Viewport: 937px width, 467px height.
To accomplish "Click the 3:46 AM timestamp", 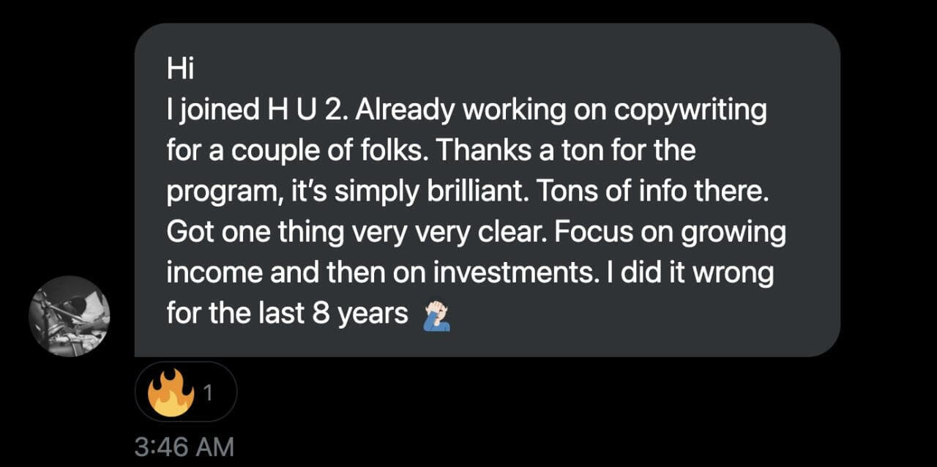I will point(184,447).
